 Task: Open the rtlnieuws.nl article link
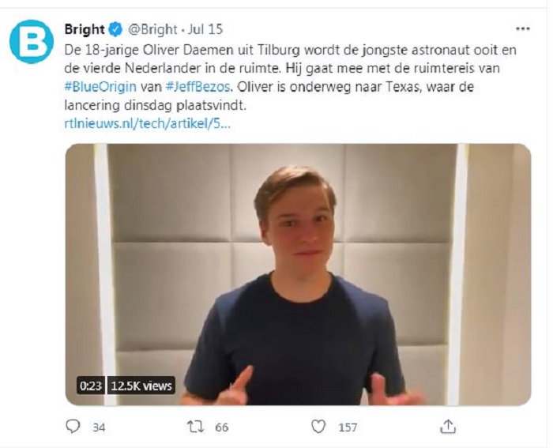pos(148,123)
